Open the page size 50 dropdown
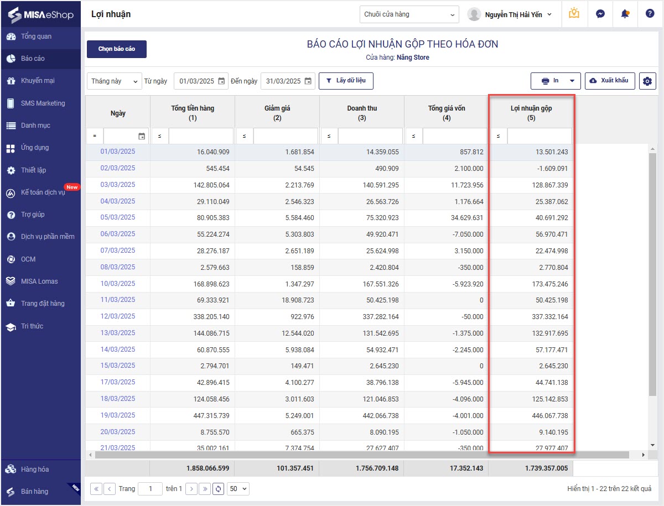664x506 pixels. pos(238,489)
